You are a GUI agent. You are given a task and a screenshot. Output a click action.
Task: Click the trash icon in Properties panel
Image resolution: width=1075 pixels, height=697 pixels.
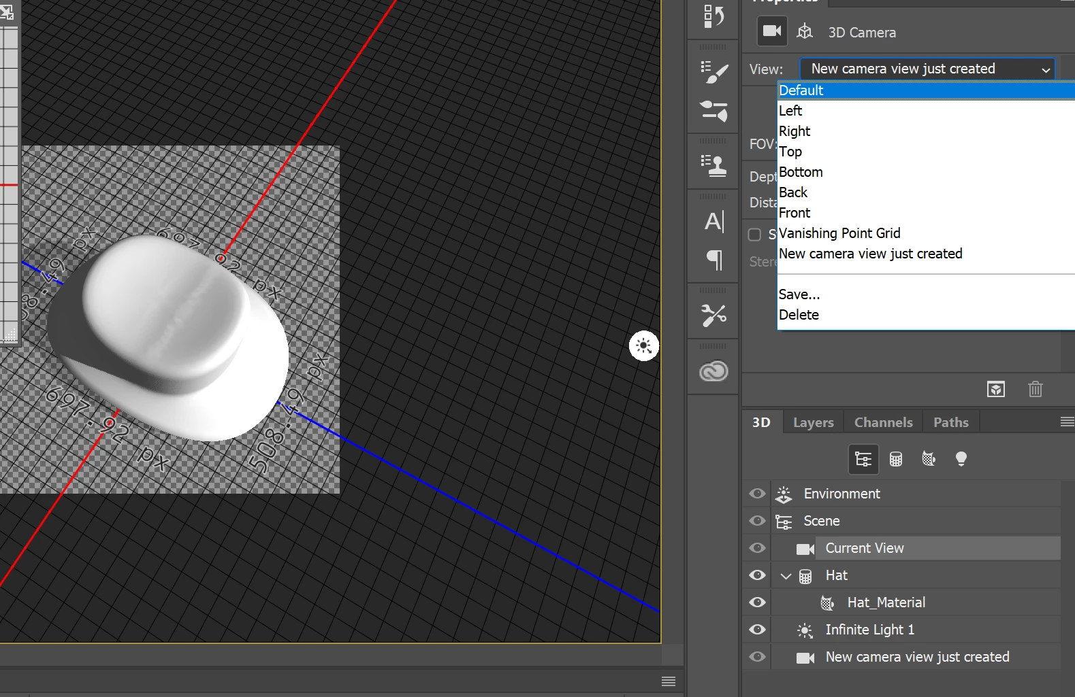(x=1036, y=389)
